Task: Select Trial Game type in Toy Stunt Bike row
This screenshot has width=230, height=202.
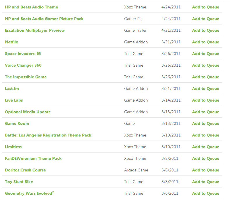Action: click(134, 182)
